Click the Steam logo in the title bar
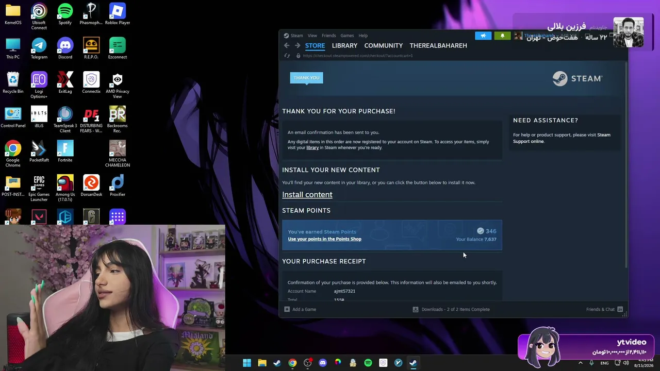 (x=286, y=36)
